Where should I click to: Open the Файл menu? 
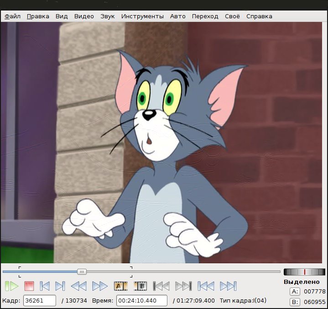click(x=13, y=16)
